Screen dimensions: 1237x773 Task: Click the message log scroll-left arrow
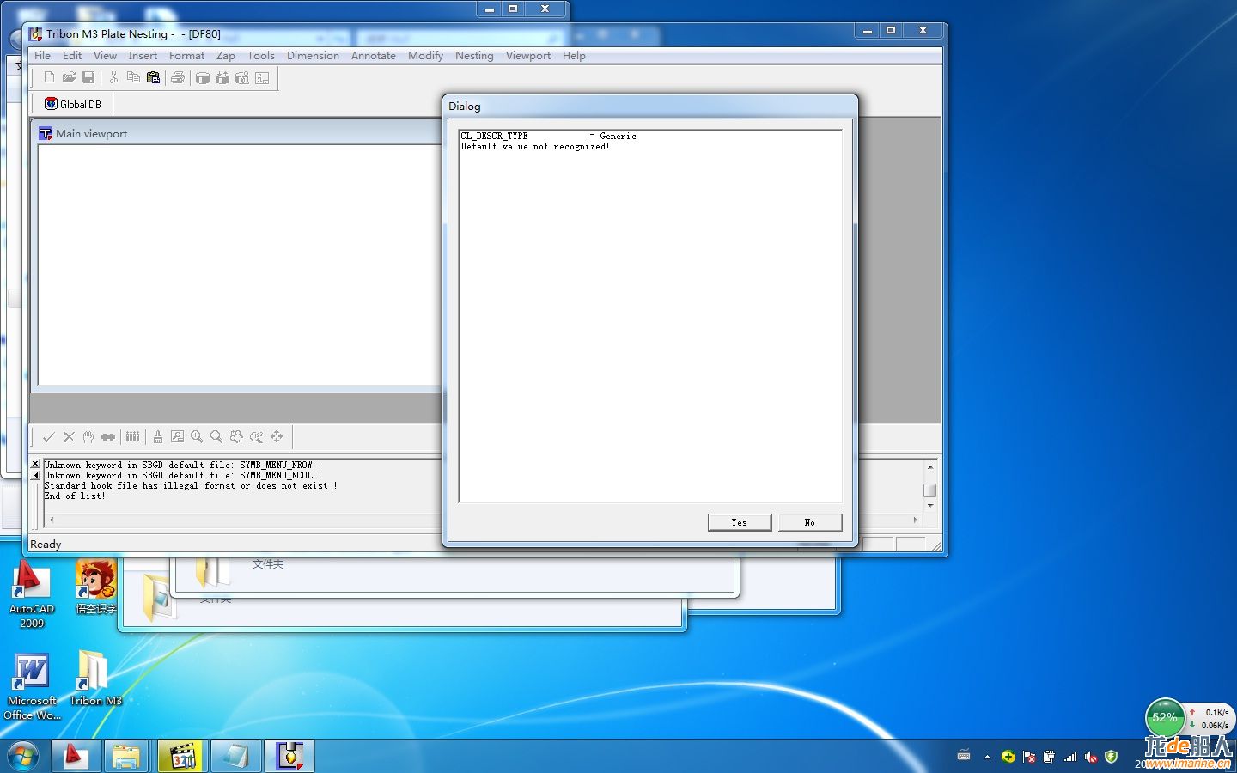click(52, 520)
